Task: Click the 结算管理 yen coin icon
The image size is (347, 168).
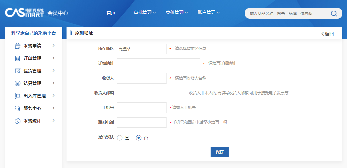Action: [18, 83]
